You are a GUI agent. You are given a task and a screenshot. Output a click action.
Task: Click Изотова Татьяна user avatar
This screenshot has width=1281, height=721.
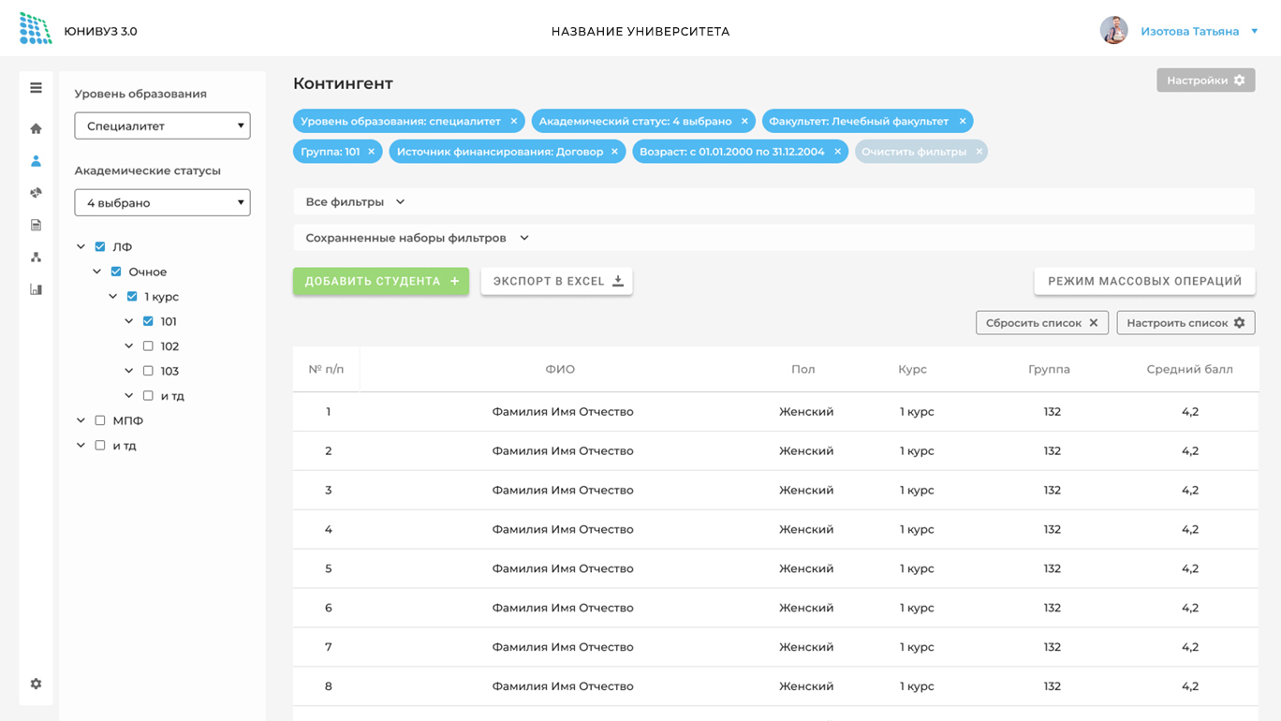pos(1113,30)
